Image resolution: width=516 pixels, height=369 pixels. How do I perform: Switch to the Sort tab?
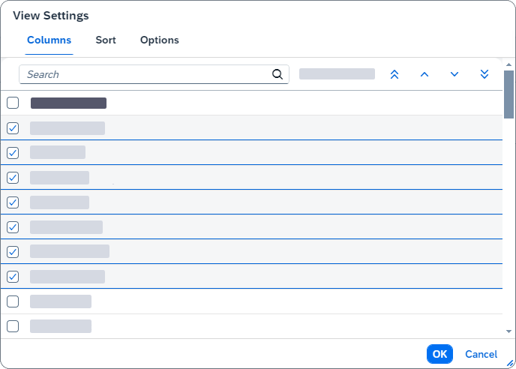point(106,40)
